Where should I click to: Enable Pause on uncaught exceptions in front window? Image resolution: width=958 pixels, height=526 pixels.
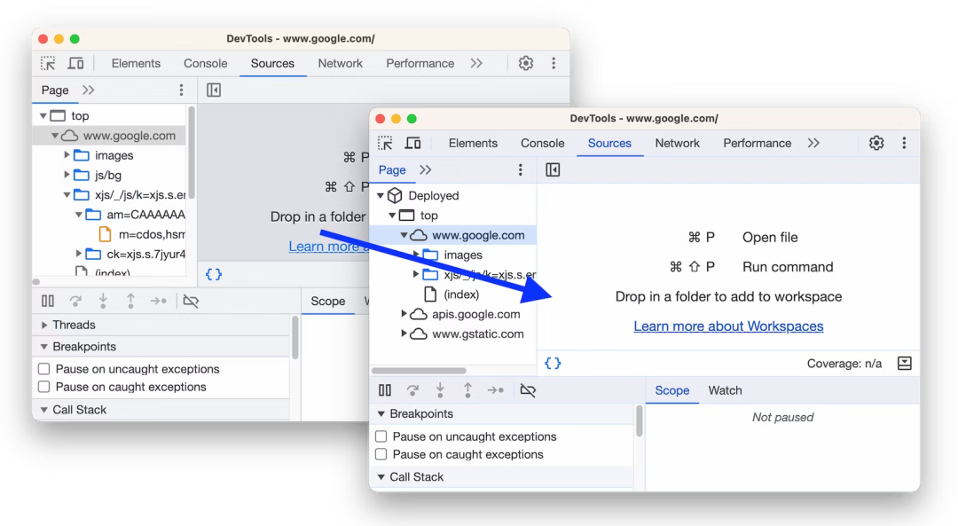click(381, 436)
